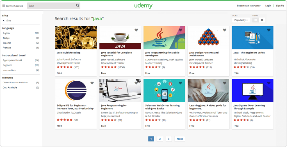Wishlist heart on Eclipse IDE for Beginners
This screenshot has width=287, height=147.
pyautogui.click(x=92, y=83)
